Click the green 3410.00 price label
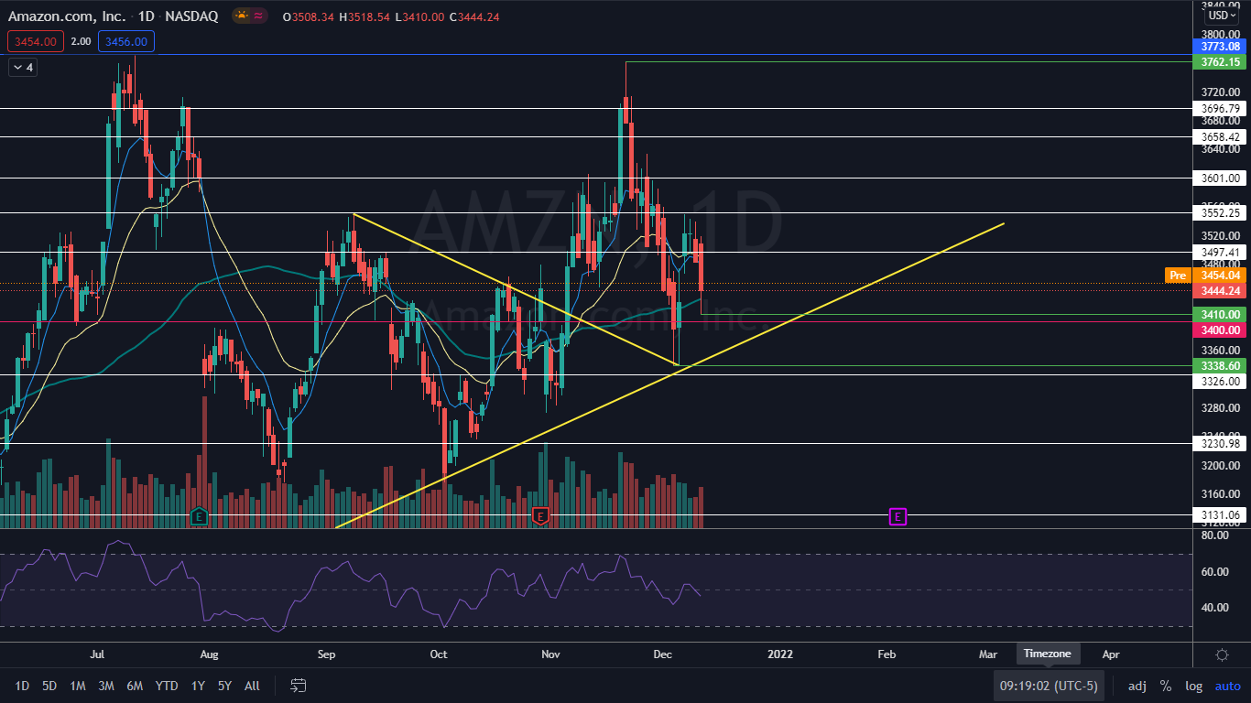1251x703 pixels. (x=1221, y=314)
